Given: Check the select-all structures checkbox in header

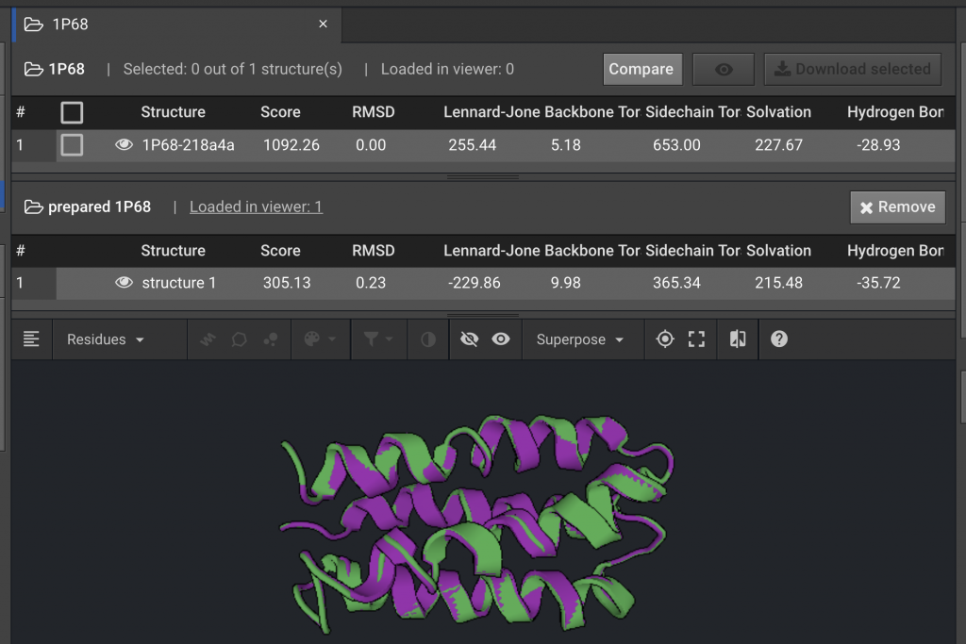Looking at the screenshot, I should click(72, 112).
